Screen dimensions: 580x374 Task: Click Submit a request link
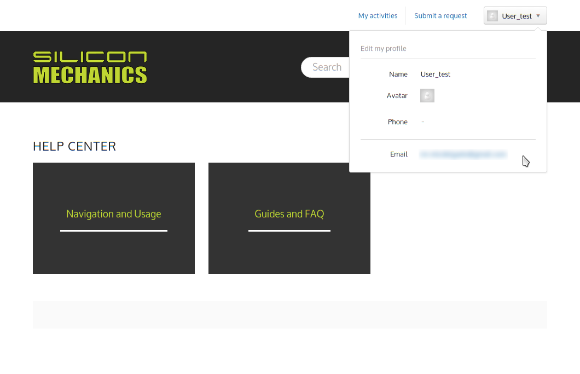coord(440,15)
